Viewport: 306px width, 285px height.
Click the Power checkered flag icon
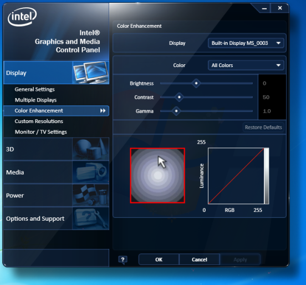[91, 195]
